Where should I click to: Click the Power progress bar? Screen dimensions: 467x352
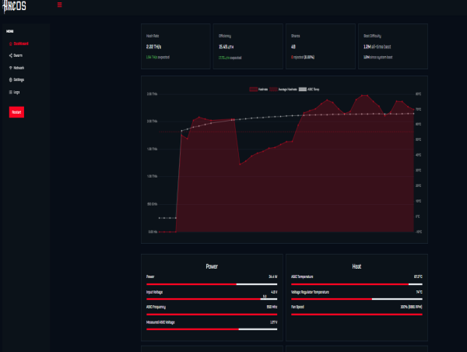coord(212,284)
